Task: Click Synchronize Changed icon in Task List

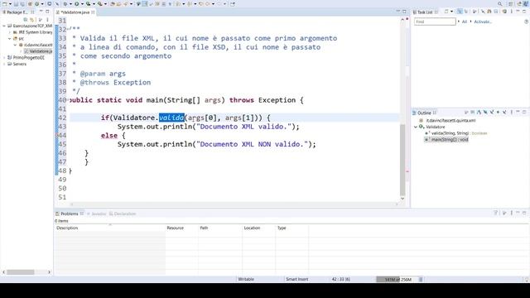Action: pos(504,12)
